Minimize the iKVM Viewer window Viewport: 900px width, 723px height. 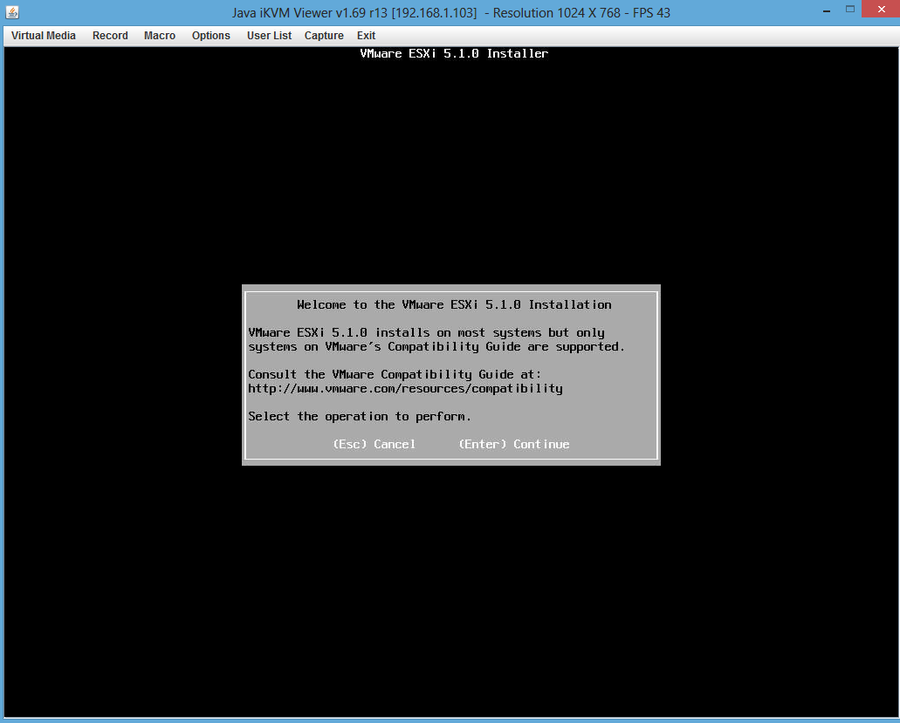pos(827,10)
